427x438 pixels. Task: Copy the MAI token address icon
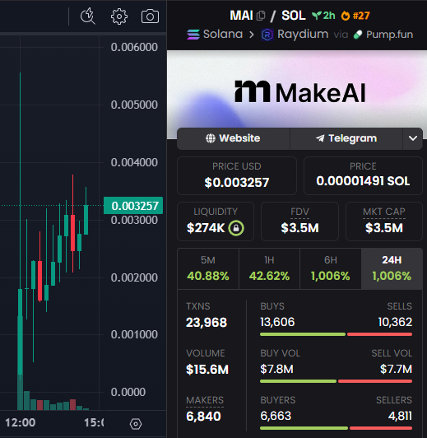coord(261,16)
